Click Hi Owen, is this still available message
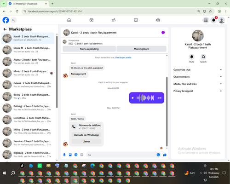This screenshot has height=184, width=230. point(87,68)
